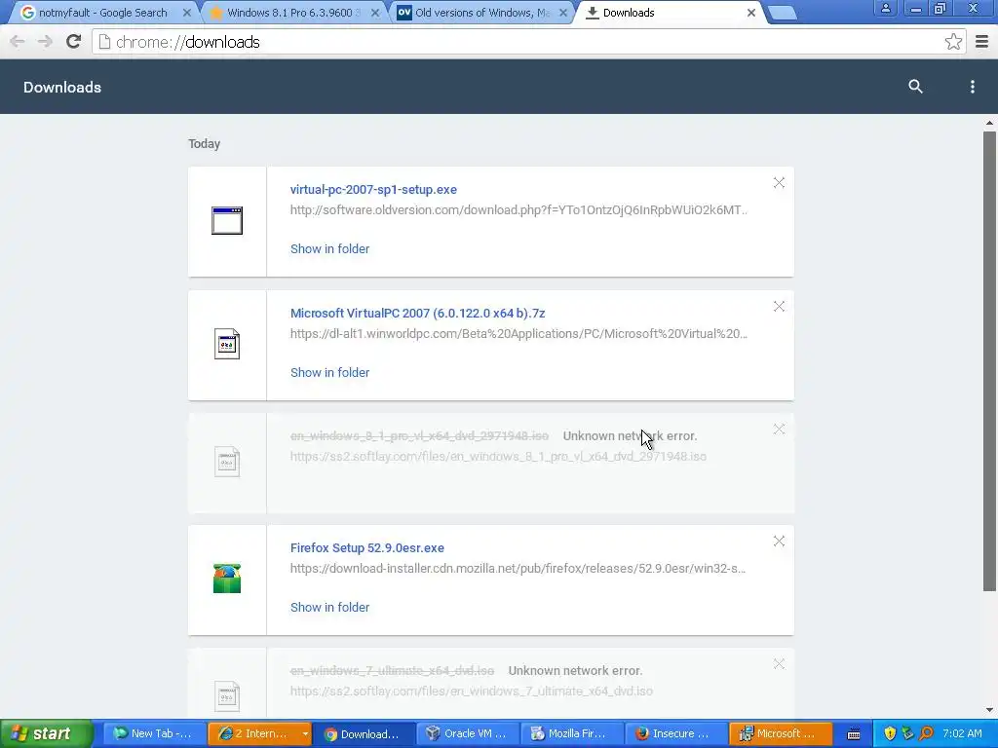This screenshot has width=998, height=748.
Task: Remove virtual-pc-2007-sp1-setup.exe from the list
Action: pos(779,183)
